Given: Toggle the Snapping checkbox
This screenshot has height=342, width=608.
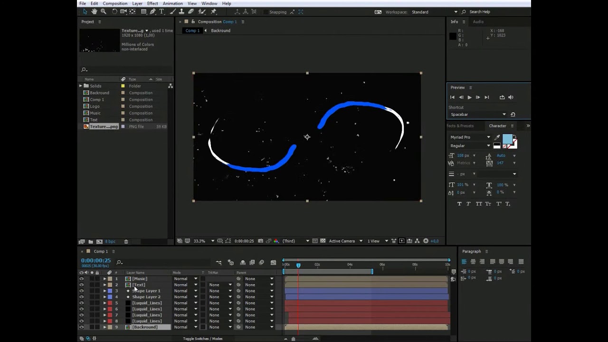Looking at the screenshot, I should 266,12.
